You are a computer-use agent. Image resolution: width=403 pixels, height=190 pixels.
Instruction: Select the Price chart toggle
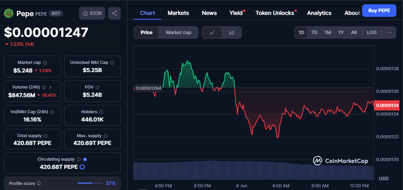click(x=146, y=33)
